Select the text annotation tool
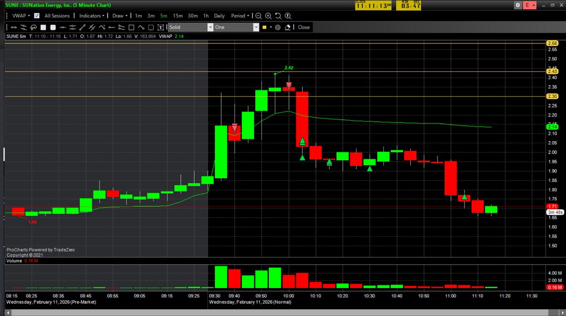 [161, 27]
